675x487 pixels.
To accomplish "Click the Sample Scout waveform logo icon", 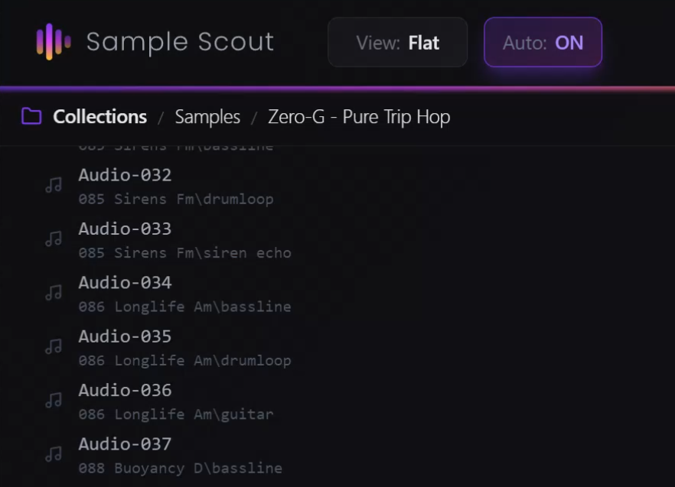I will point(54,41).
